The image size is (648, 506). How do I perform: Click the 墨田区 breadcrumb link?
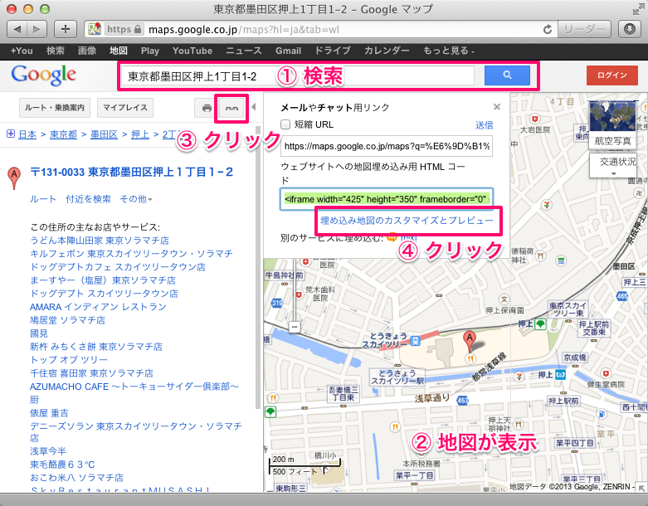click(x=104, y=134)
